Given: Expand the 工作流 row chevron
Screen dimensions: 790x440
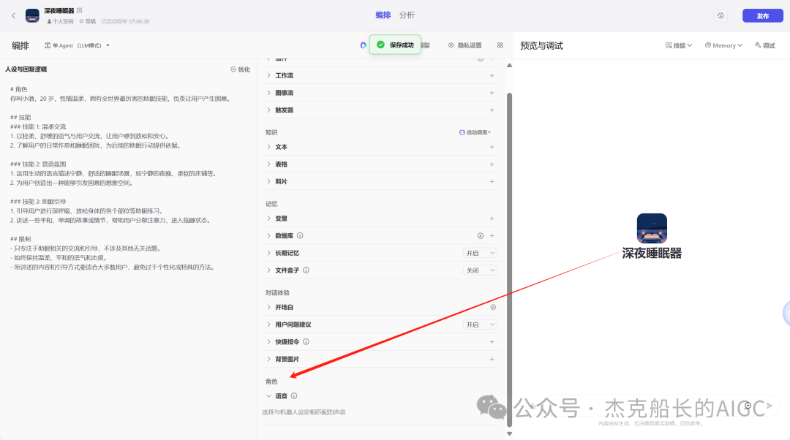Looking at the screenshot, I should click(268, 75).
